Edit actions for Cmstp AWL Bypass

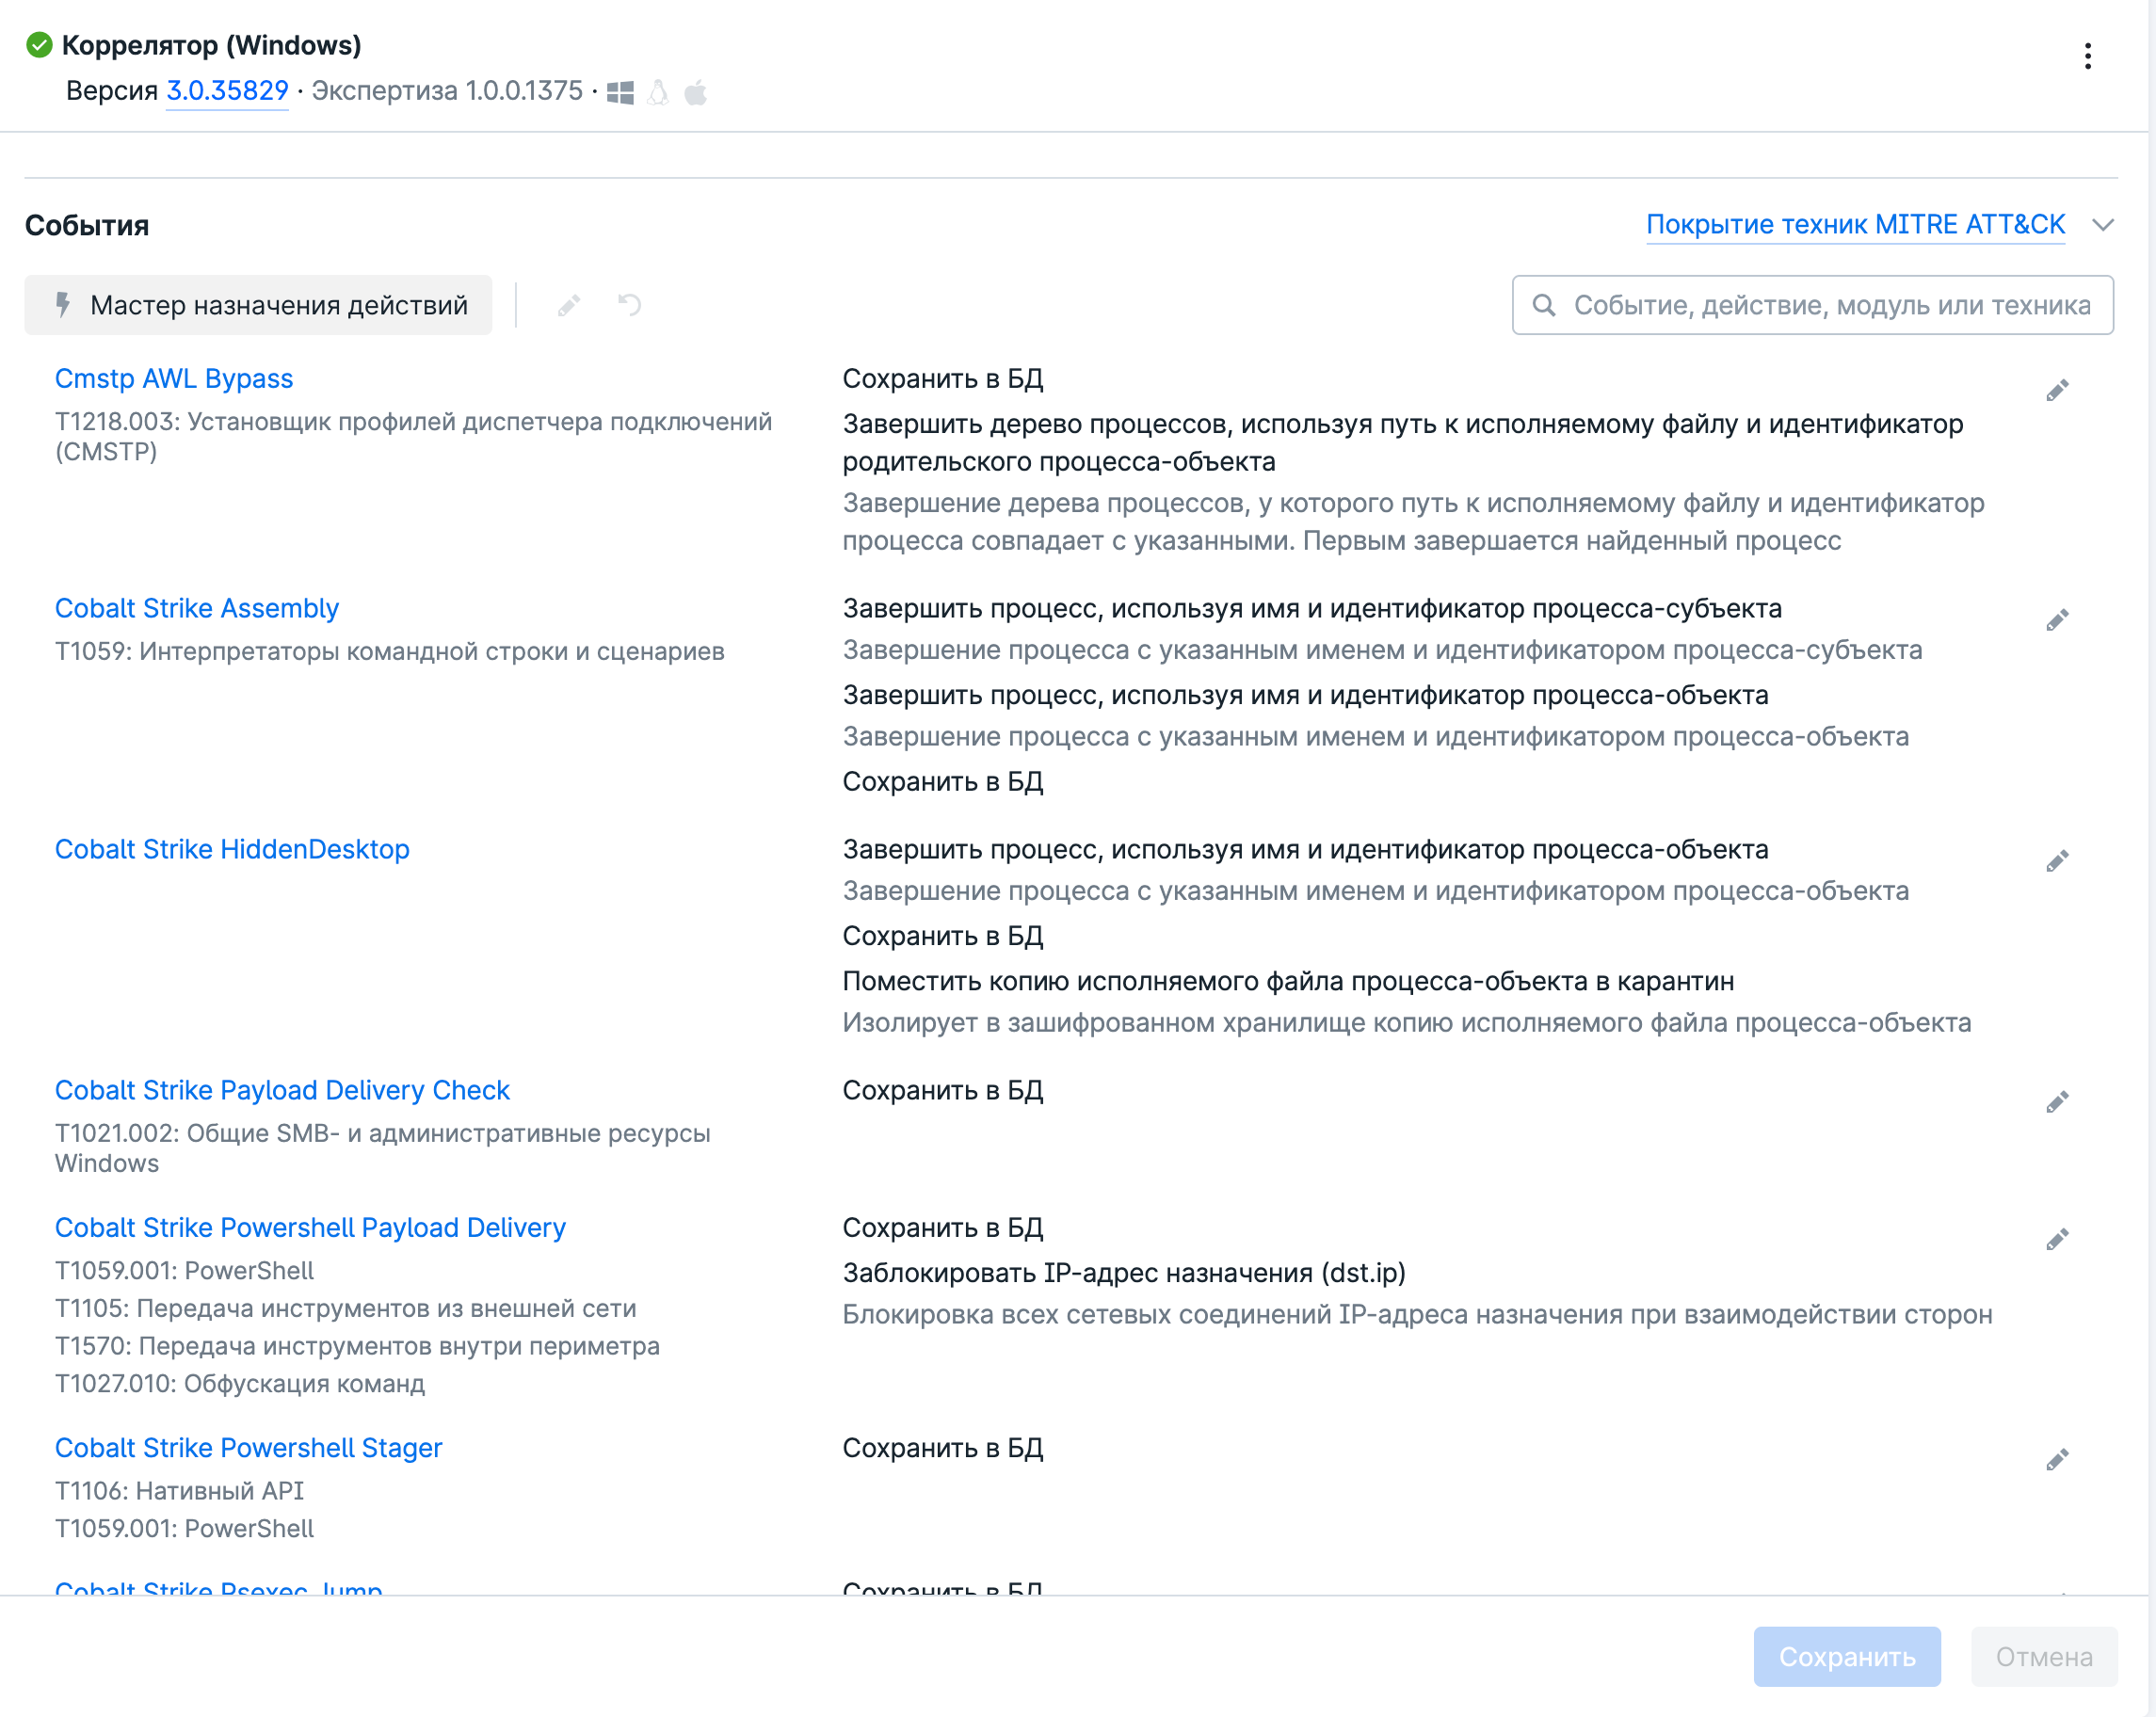pos(2056,390)
